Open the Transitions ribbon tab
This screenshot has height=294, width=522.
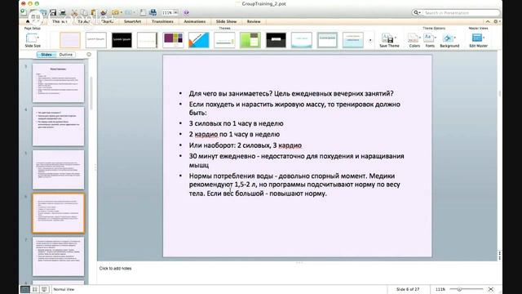pyautogui.click(x=162, y=21)
